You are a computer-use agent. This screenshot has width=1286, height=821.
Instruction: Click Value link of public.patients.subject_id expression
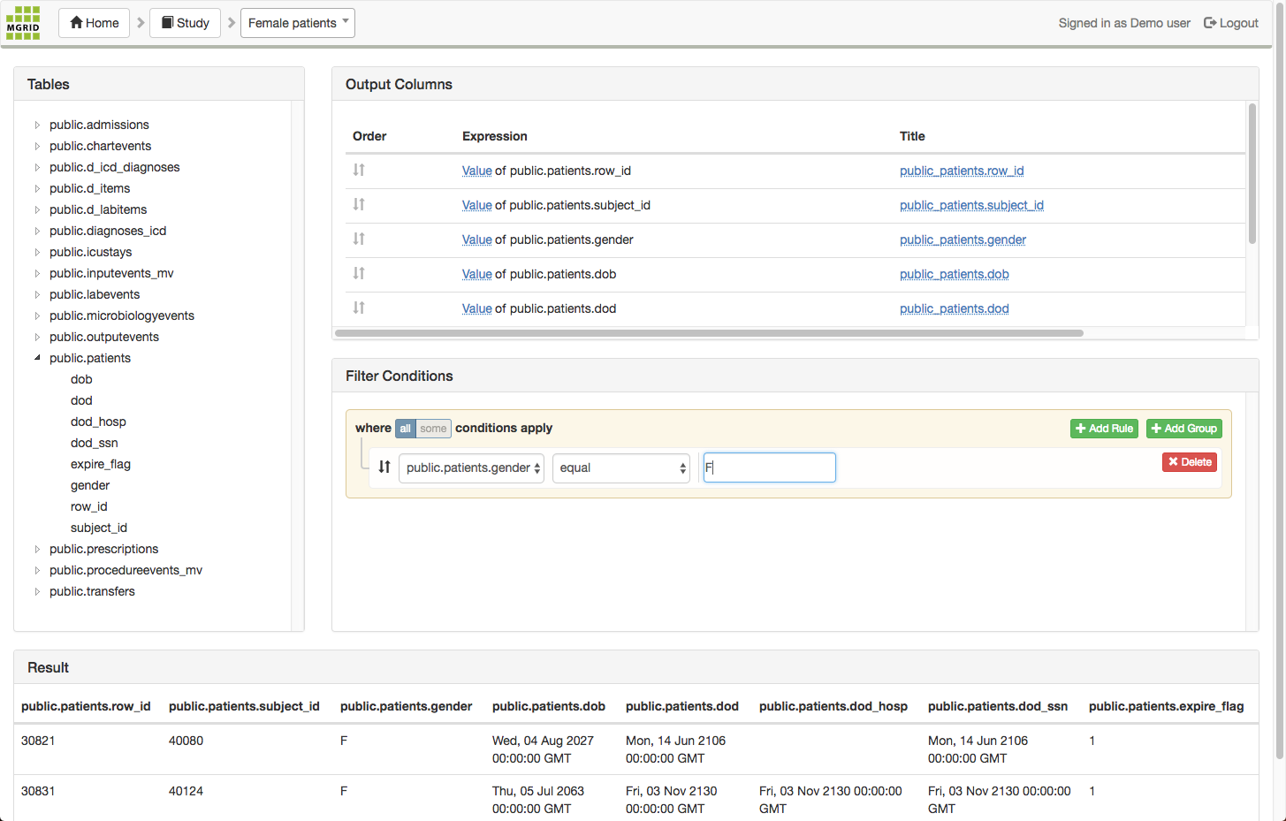(477, 205)
